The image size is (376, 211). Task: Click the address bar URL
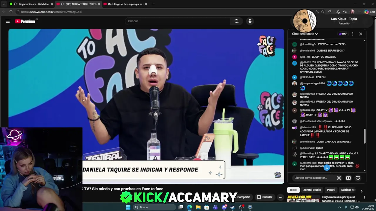point(51,12)
